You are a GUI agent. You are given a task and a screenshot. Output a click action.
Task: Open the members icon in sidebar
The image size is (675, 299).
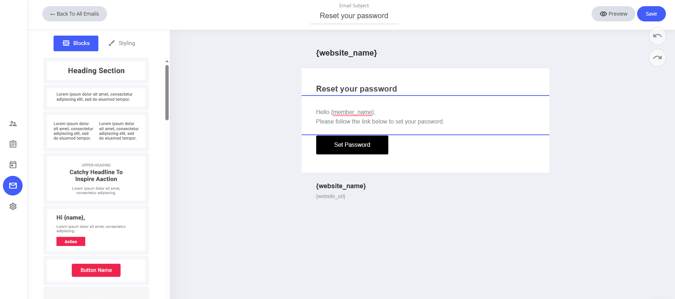coord(13,124)
